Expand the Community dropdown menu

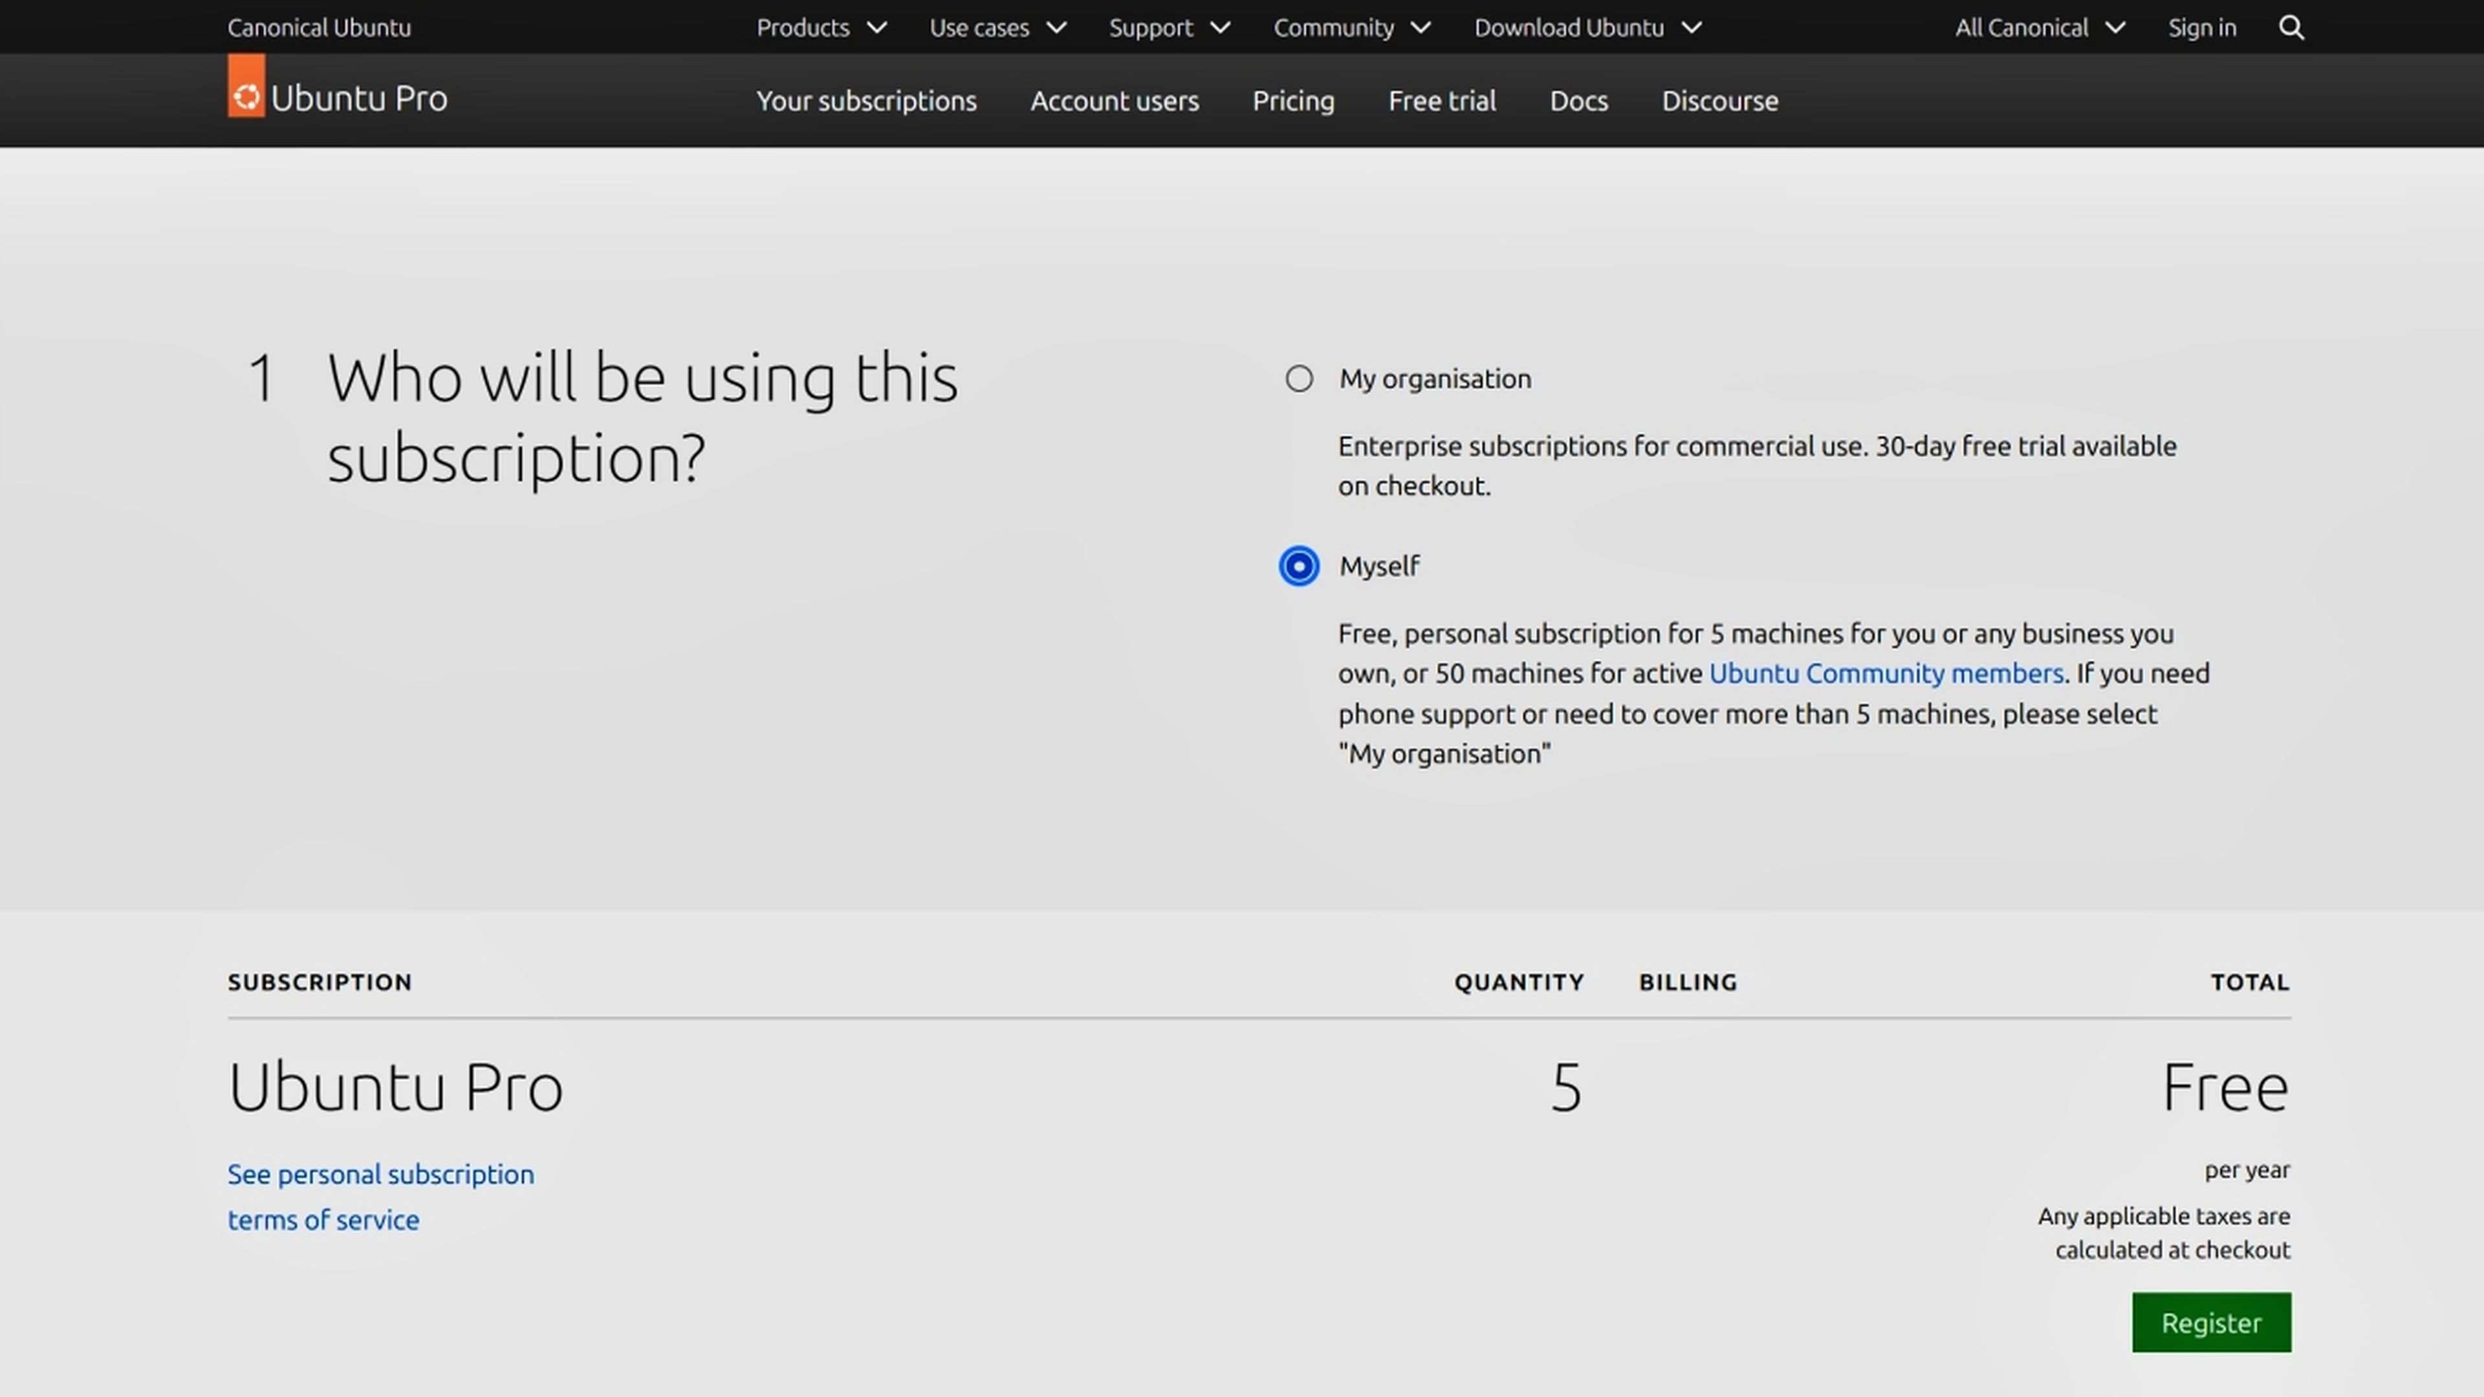(1351, 28)
